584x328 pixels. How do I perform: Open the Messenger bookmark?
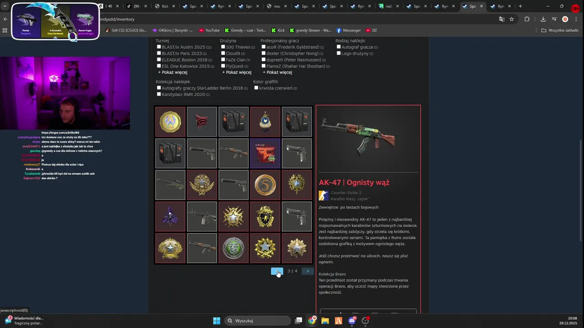[x=349, y=31]
